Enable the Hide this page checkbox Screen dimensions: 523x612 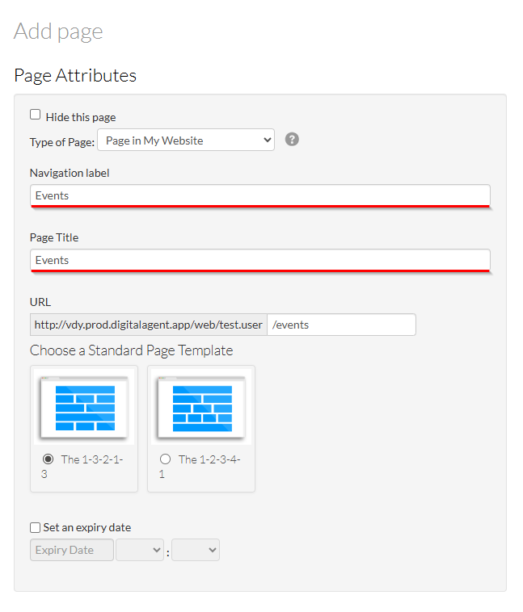pyautogui.click(x=36, y=115)
